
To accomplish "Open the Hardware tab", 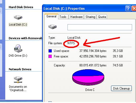I will coord(76,17).
